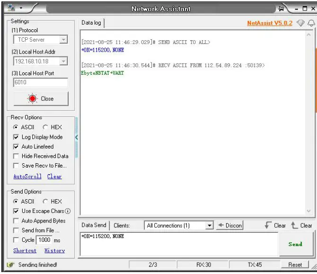Click the bell notification icon
The image size is (317, 274).
tap(311, 23)
